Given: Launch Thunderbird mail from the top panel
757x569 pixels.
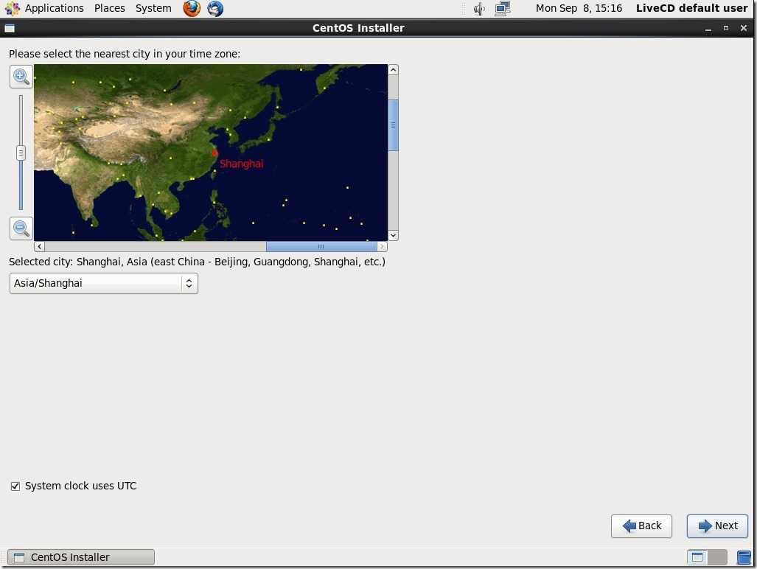Looking at the screenshot, I should (x=215, y=8).
